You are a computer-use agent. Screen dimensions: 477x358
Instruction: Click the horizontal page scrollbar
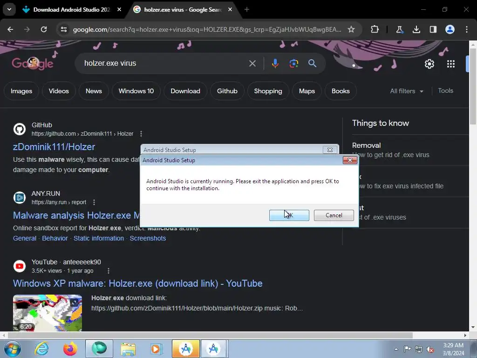[210, 335]
